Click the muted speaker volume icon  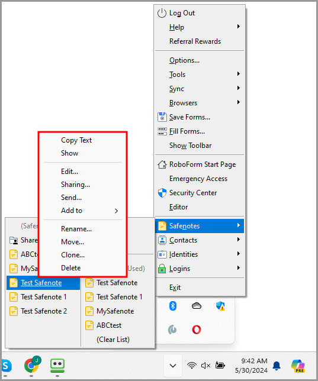205,366
